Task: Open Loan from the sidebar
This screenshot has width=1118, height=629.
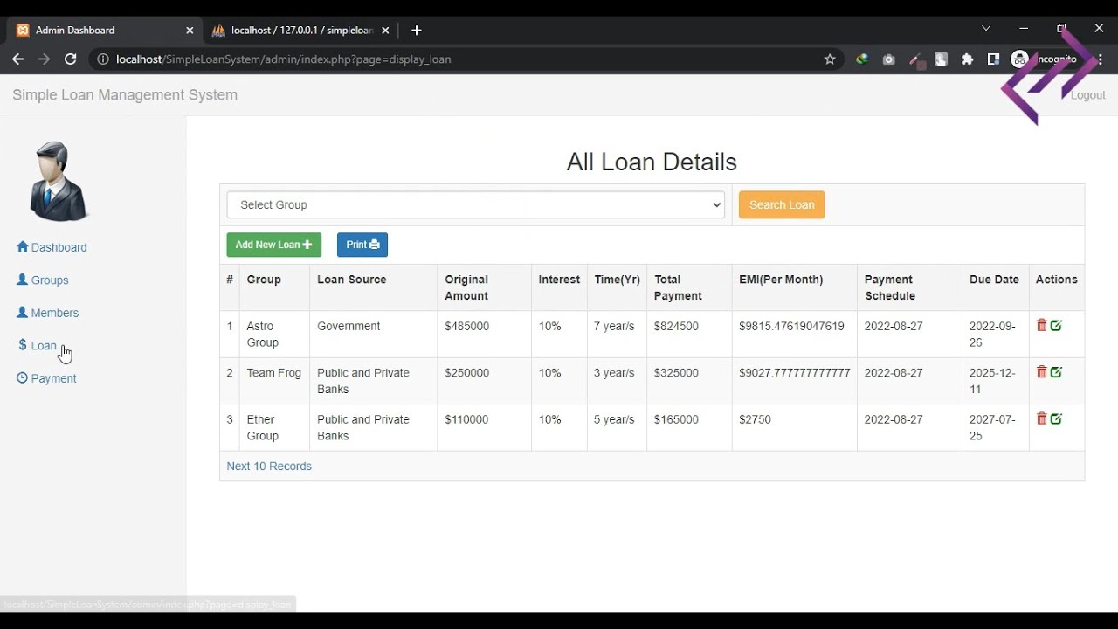Action: 38,345
